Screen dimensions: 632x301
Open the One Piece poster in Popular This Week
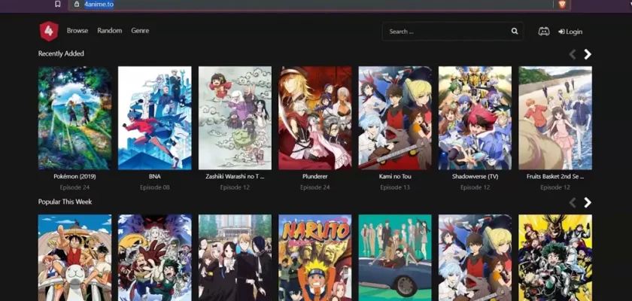tap(74, 258)
